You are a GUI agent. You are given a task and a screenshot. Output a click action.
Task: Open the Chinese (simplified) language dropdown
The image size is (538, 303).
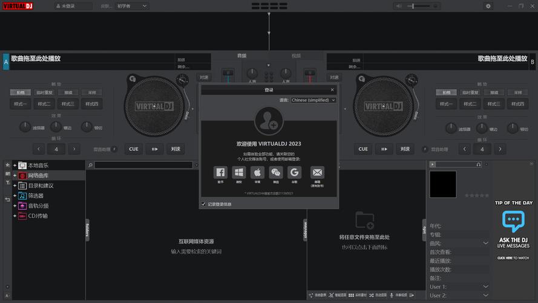coord(313,100)
